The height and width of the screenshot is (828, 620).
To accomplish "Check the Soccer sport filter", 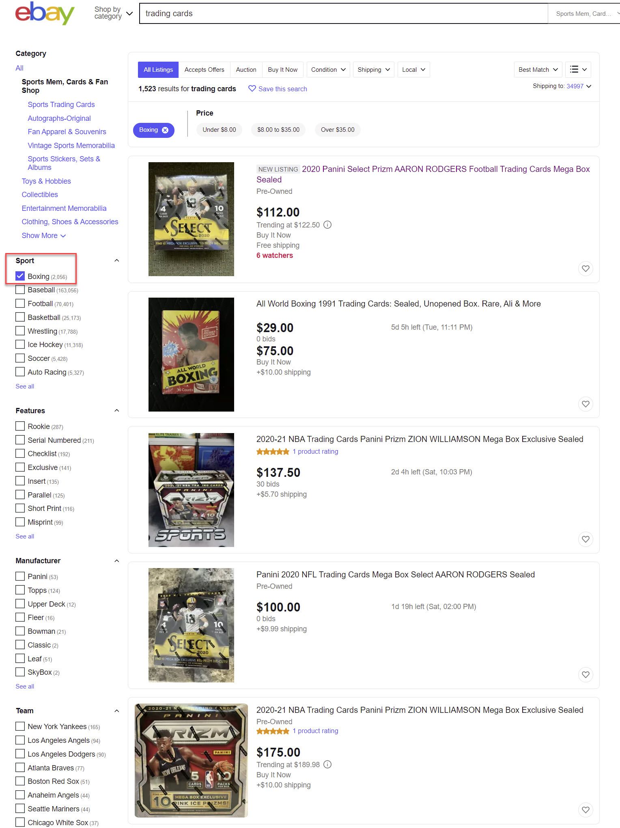I will pyautogui.click(x=20, y=358).
